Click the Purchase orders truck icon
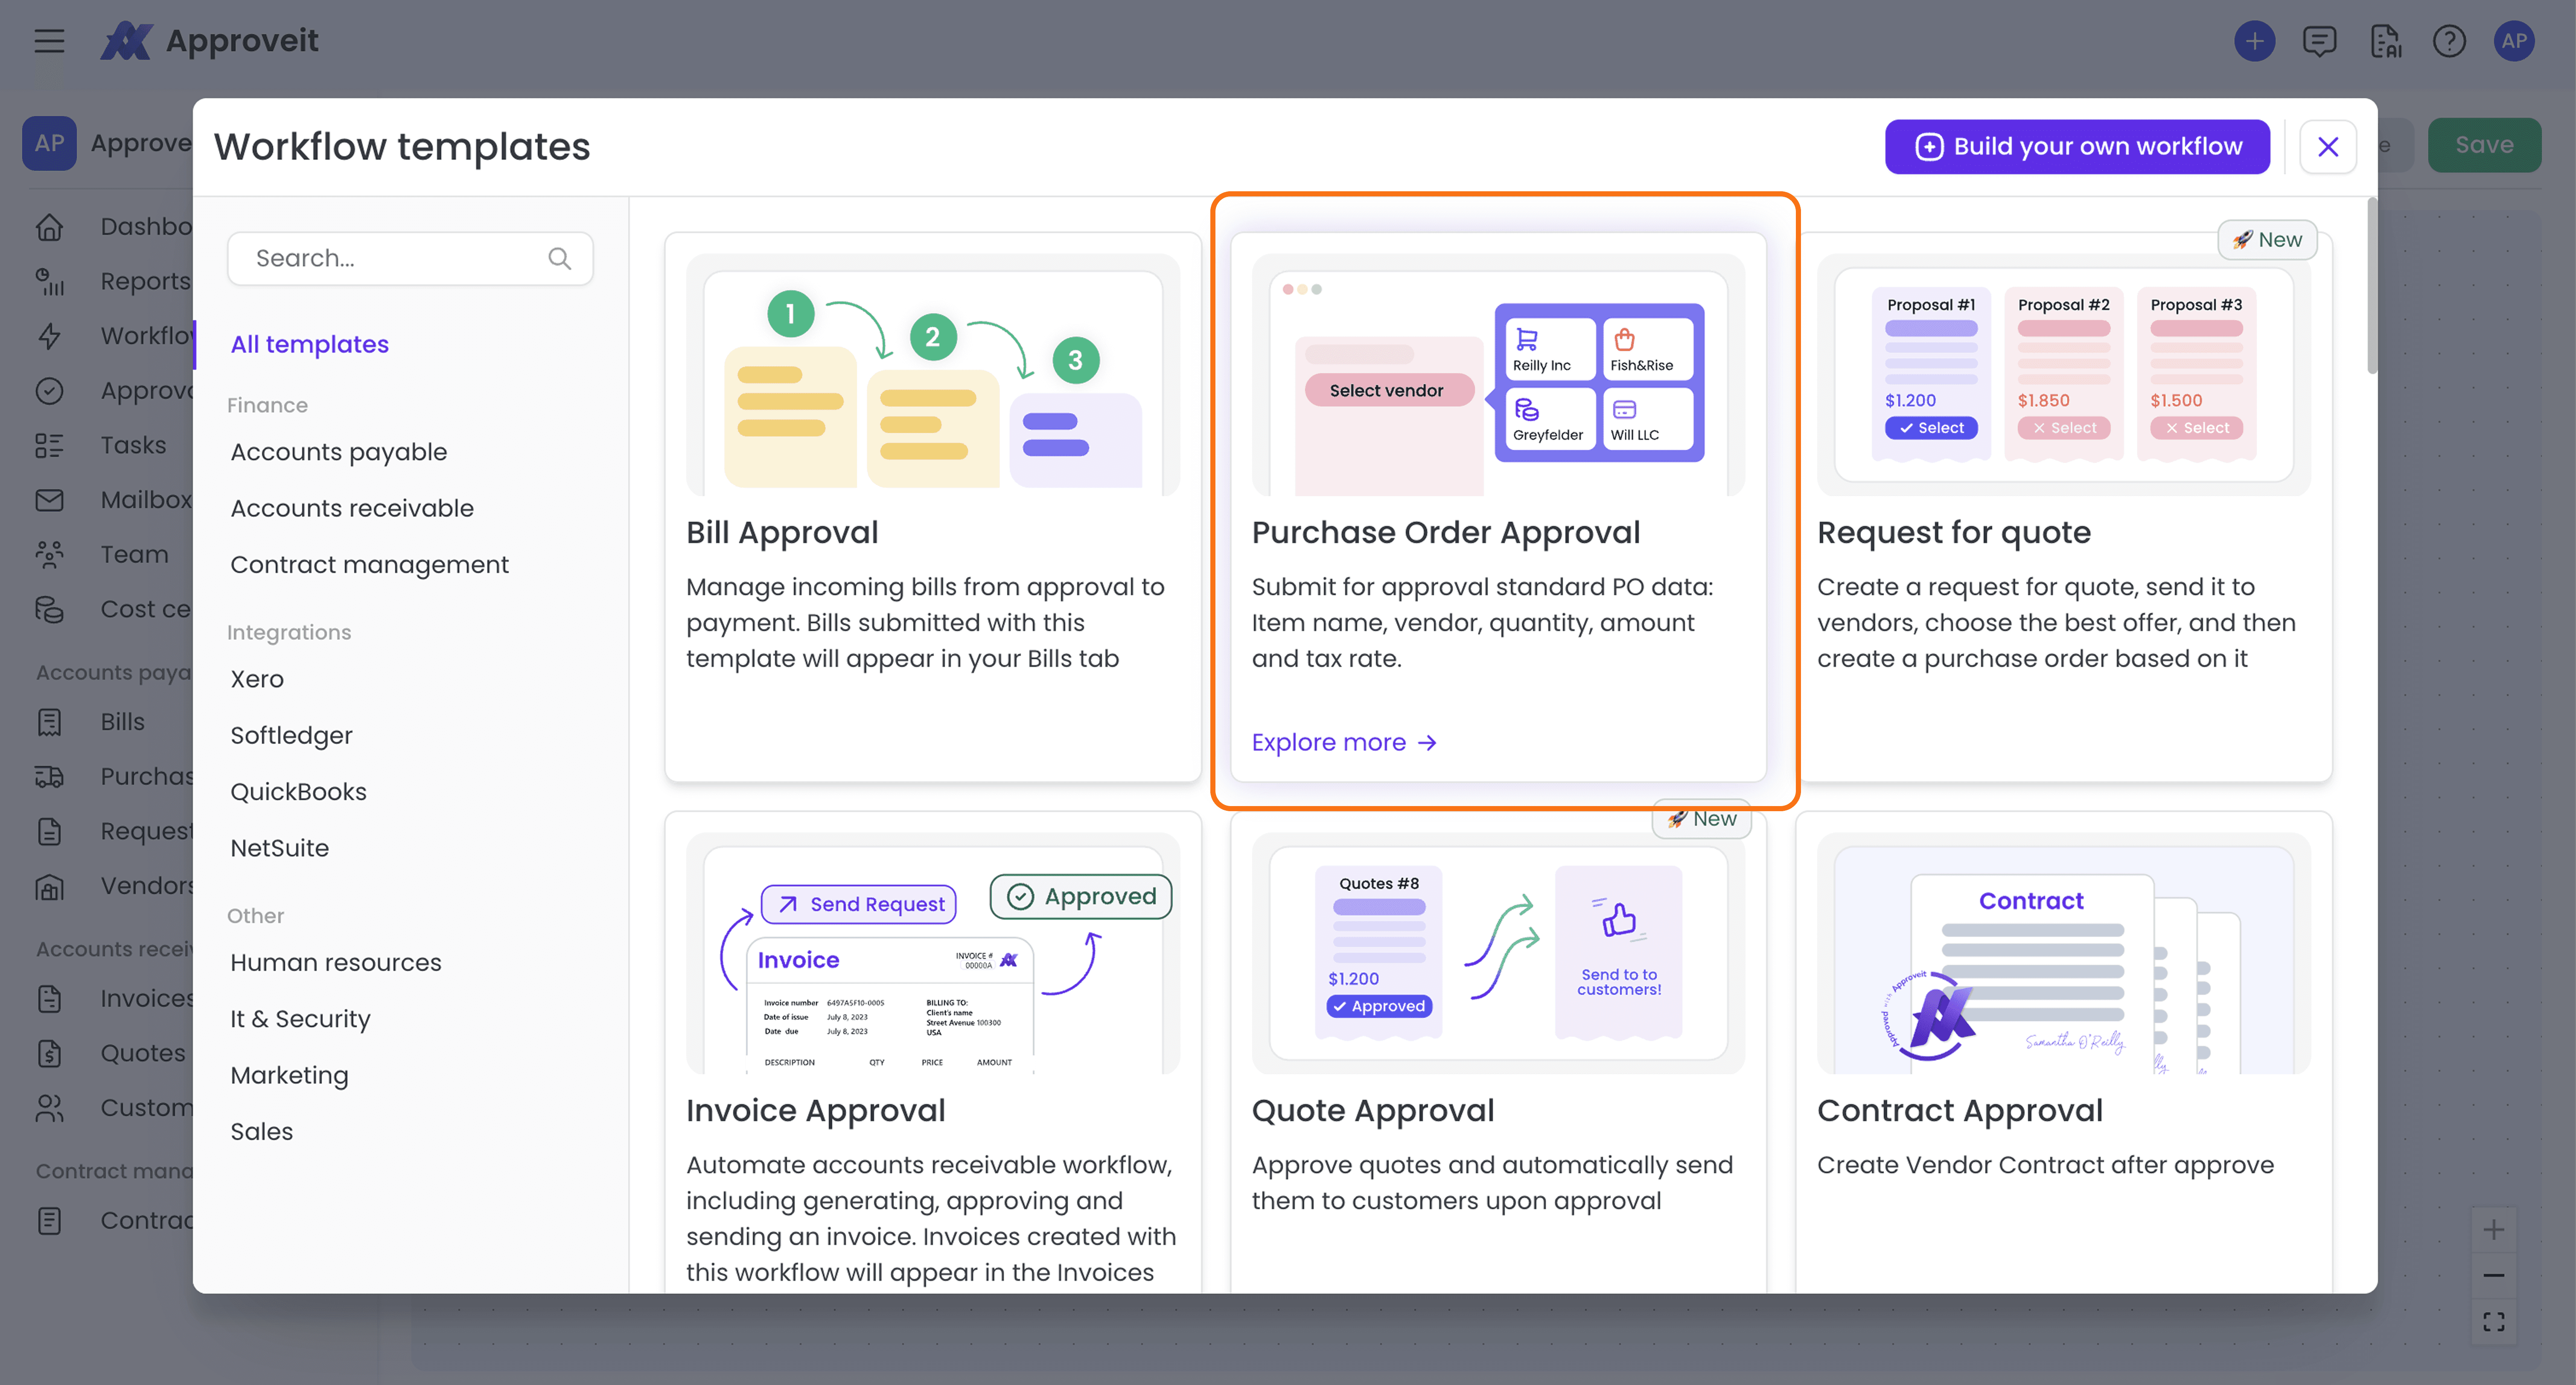2576x1385 pixels. click(x=49, y=777)
